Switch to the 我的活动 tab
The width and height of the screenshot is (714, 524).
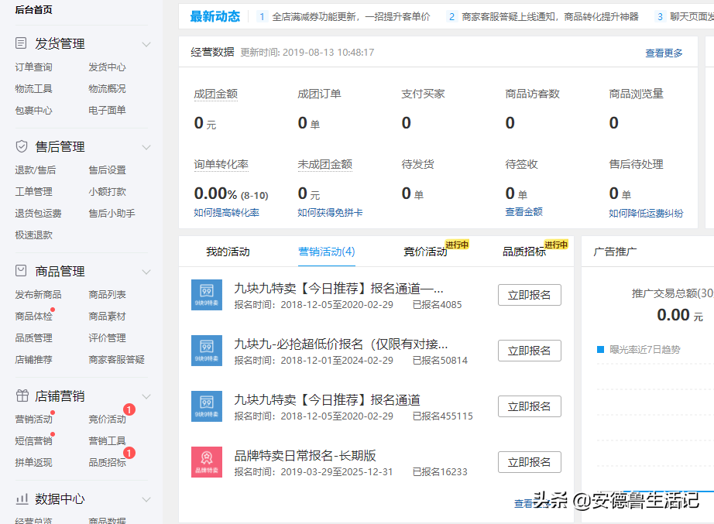coord(228,252)
